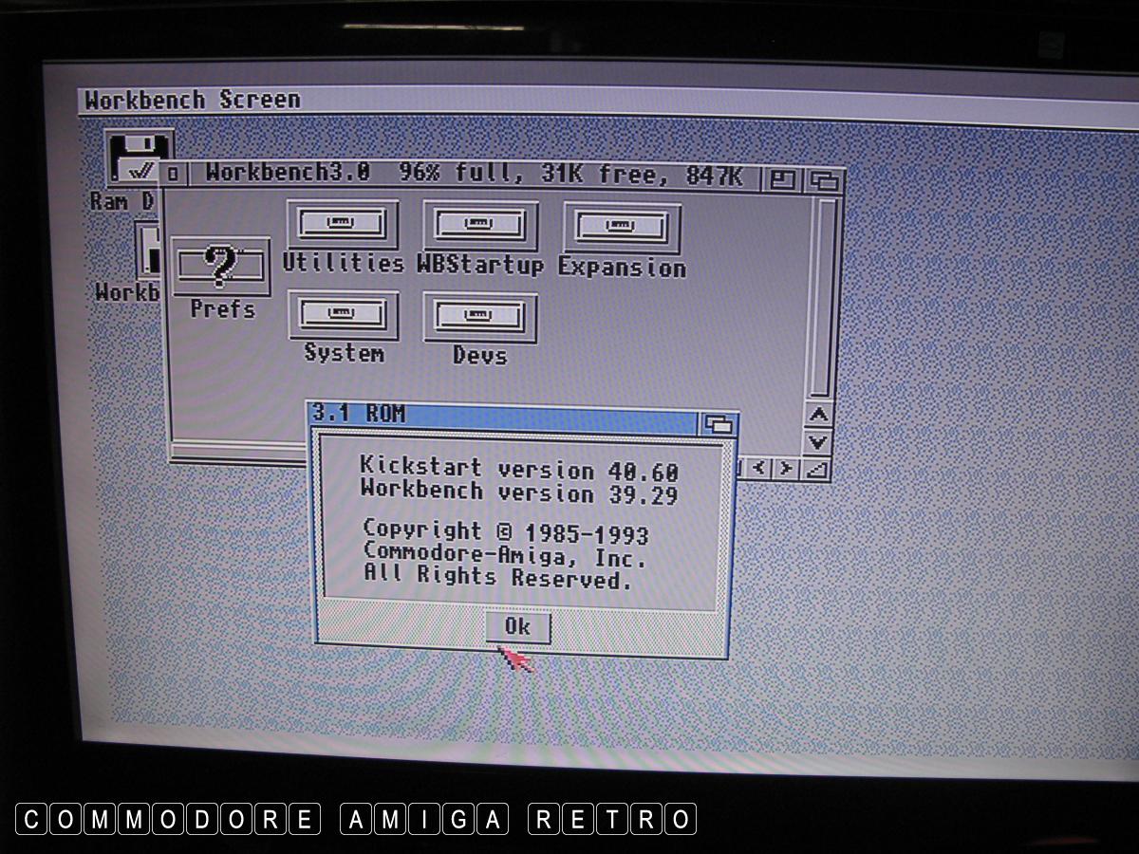The height and width of the screenshot is (854, 1139).
Task: Click the Workbench3.0 window's scroll up arrow
Action: [x=817, y=416]
